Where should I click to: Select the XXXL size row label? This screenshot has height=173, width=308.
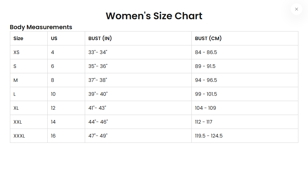(19, 136)
